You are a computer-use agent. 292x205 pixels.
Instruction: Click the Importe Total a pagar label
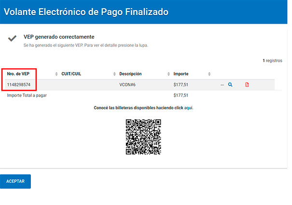(27, 95)
